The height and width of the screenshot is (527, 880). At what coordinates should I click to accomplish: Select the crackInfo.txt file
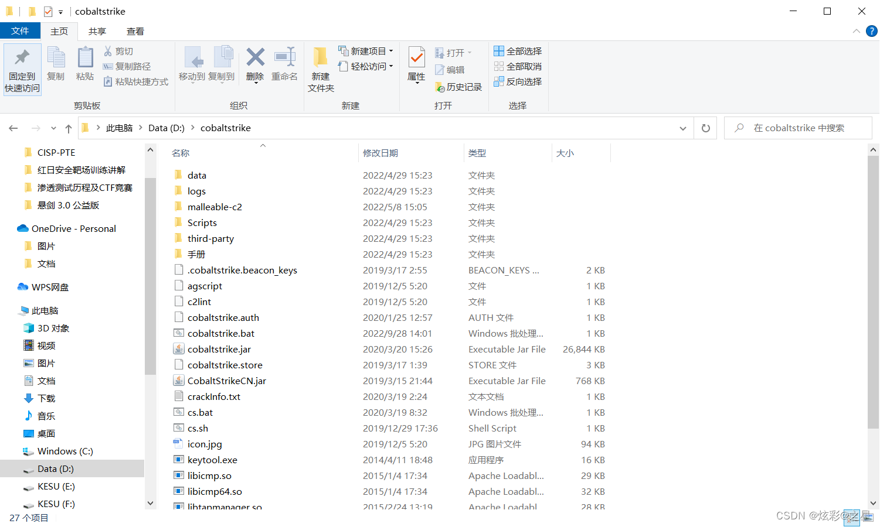pyautogui.click(x=214, y=396)
